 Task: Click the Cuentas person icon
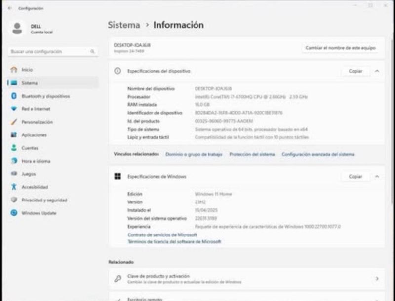pyautogui.click(x=14, y=148)
